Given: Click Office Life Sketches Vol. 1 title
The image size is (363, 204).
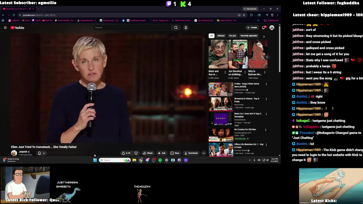Looking at the screenshot, I should [x=249, y=146].
